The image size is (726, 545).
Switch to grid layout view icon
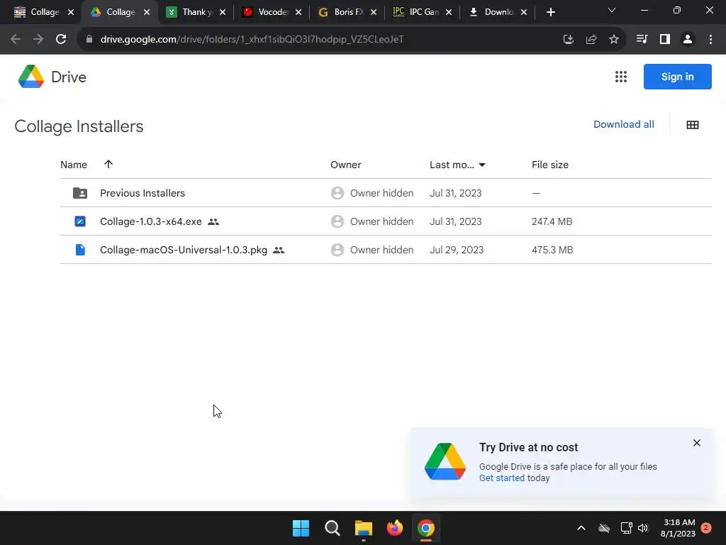[693, 125]
